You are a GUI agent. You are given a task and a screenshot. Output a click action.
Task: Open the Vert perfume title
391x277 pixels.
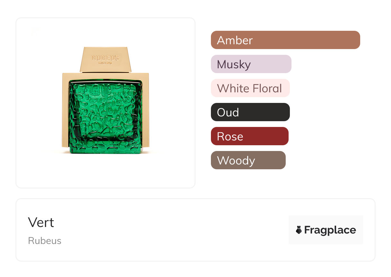[x=41, y=222]
